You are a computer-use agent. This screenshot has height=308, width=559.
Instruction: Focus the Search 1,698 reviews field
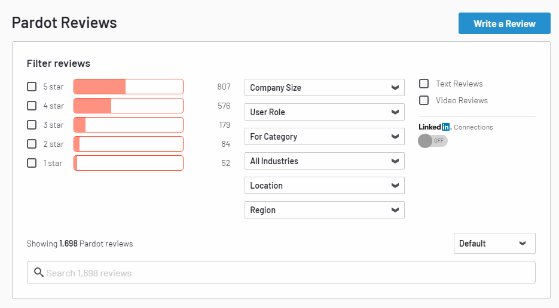(x=287, y=273)
